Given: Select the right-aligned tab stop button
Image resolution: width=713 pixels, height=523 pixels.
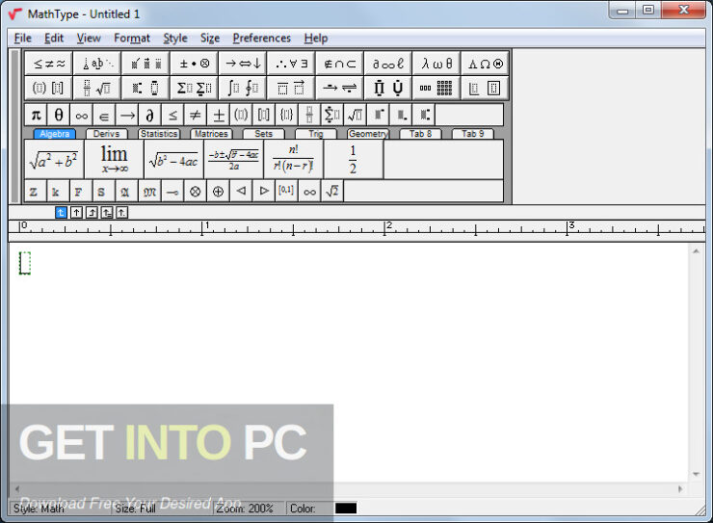Looking at the screenshot, I should point(92,212).
